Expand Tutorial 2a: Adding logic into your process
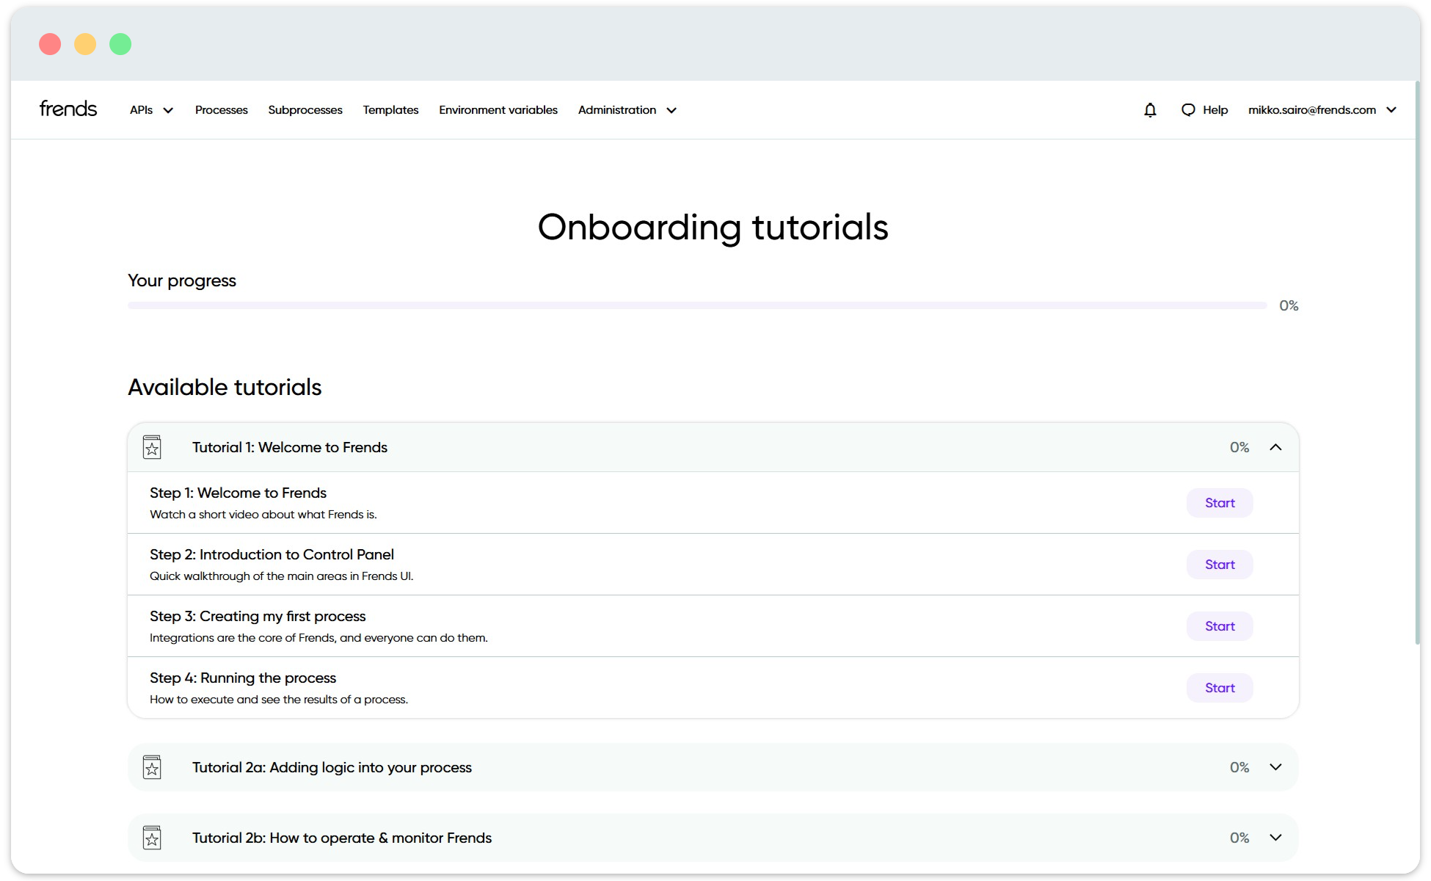Image resolution: width=1431 pixels, height=881 pixels. 1276,766
